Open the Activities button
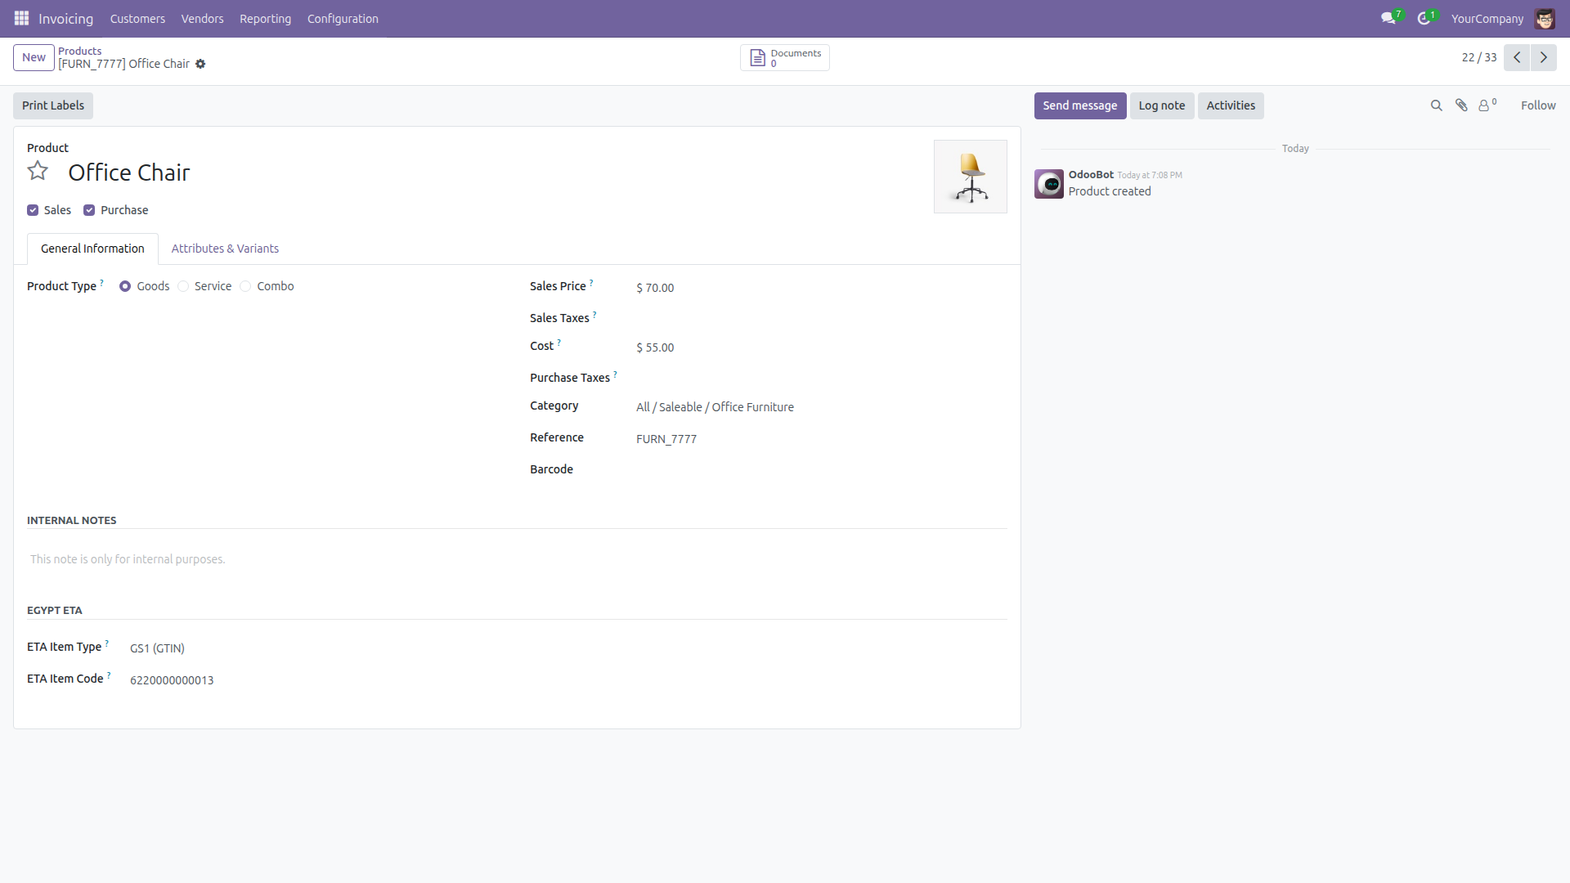This screenshot has height=883, width=1570. (x=1231, y=105)
